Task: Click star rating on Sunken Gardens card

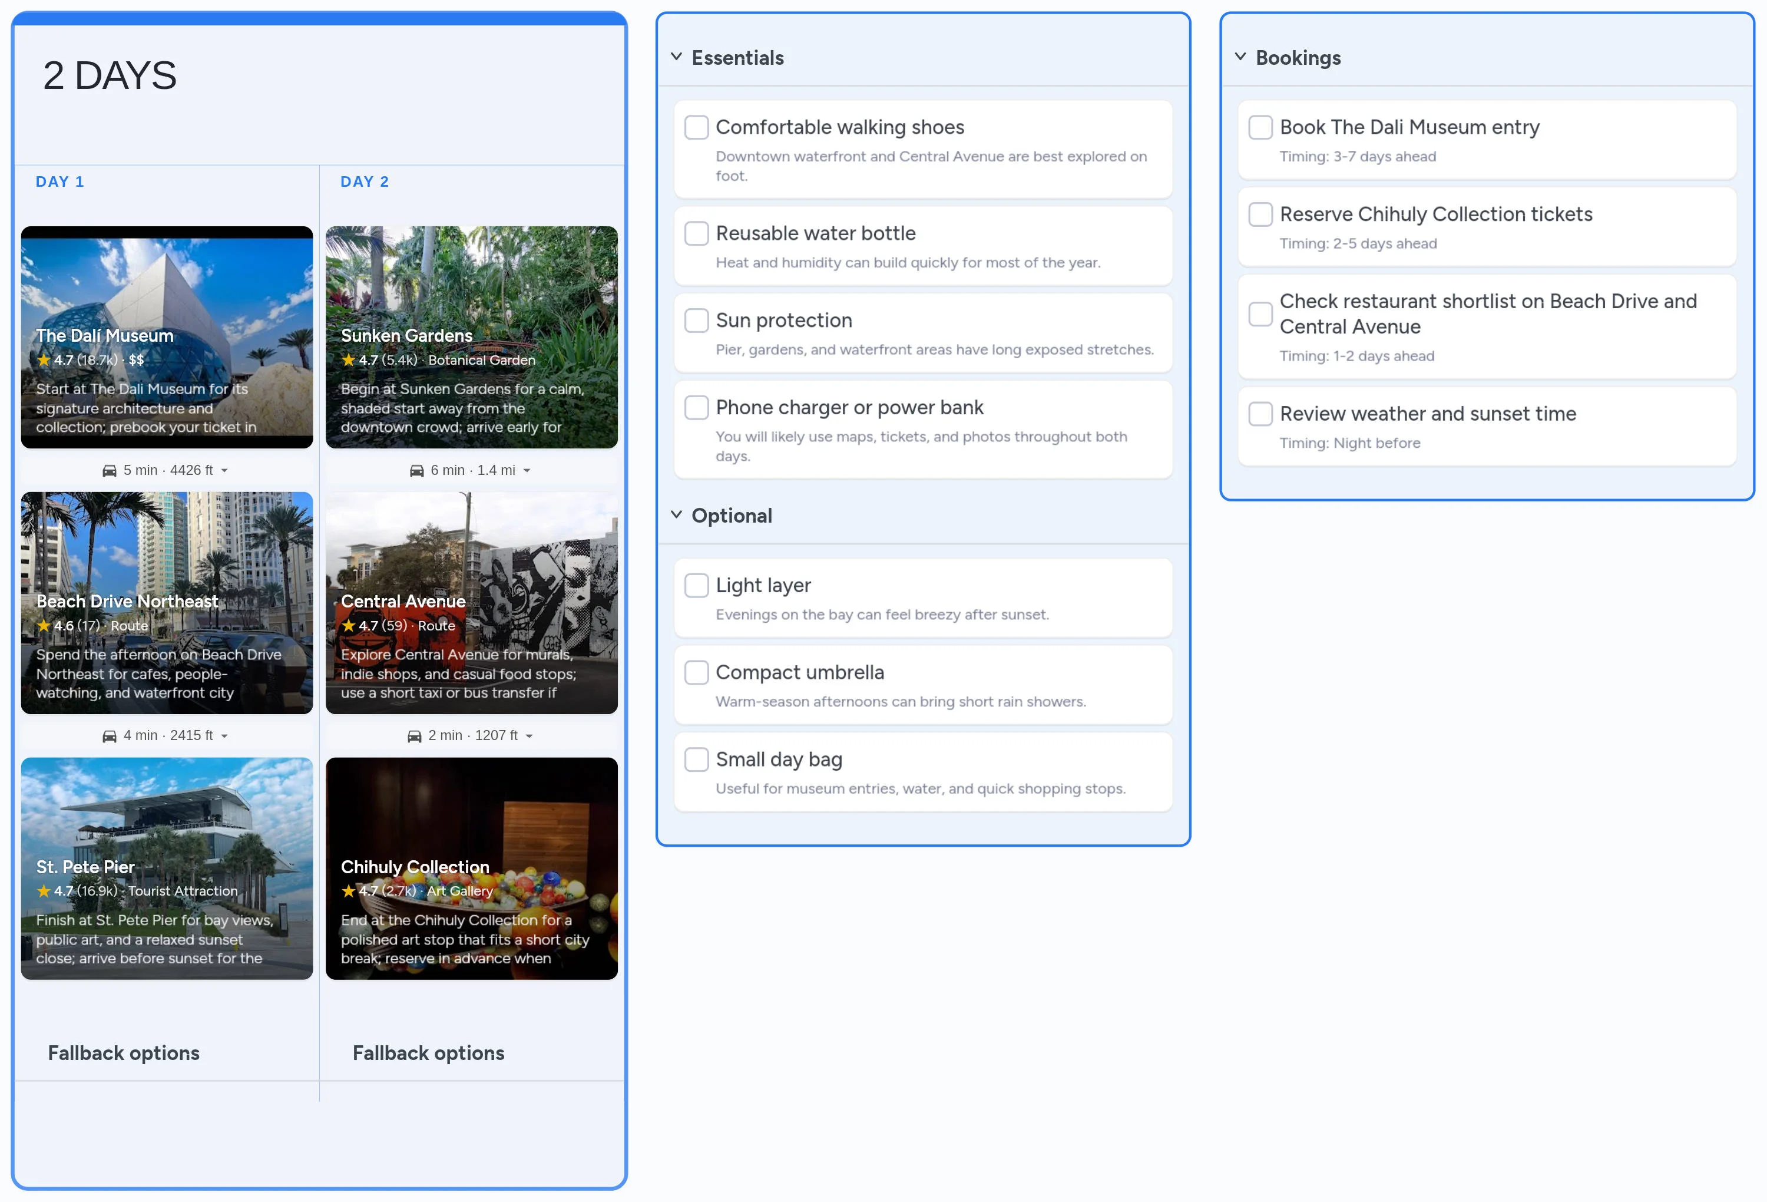Action: coord(349,360)
